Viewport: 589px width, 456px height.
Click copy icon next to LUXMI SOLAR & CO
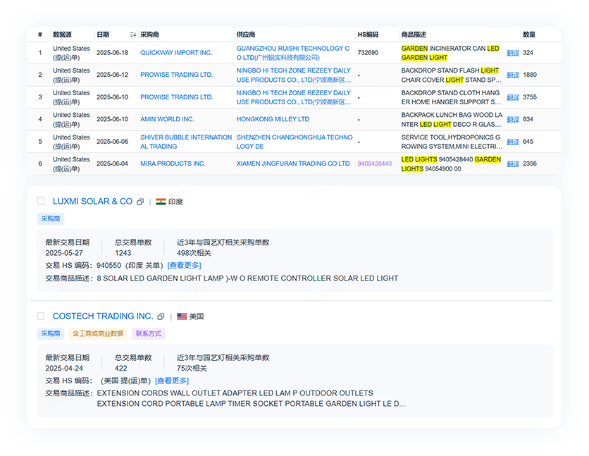point(140,202)
